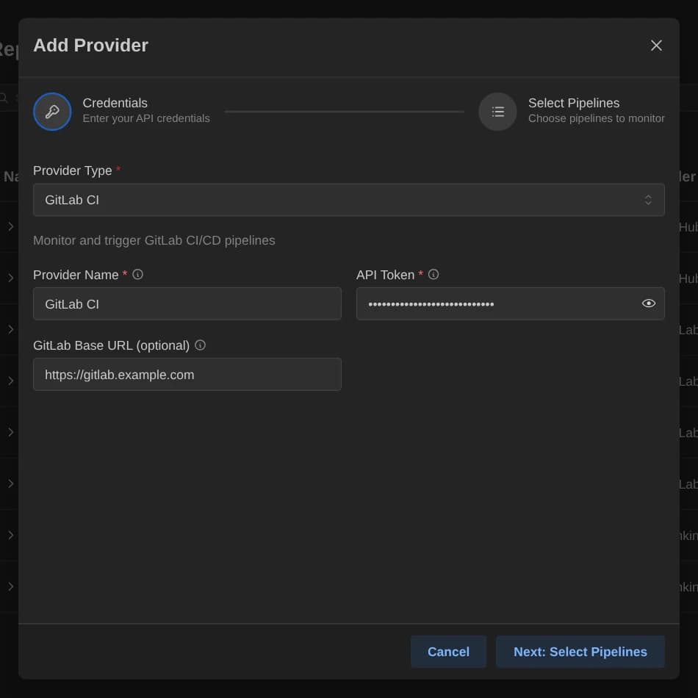Click the Select Pipelines list step icon

coord(497,111)
